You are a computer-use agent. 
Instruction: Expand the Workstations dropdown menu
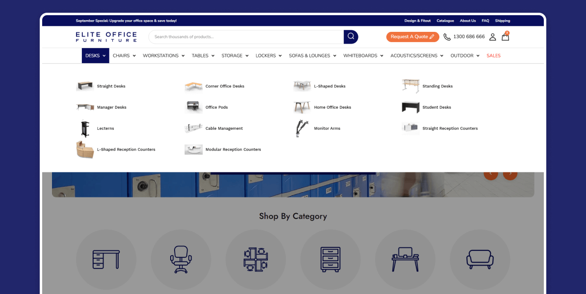click(x=163, y=56)
